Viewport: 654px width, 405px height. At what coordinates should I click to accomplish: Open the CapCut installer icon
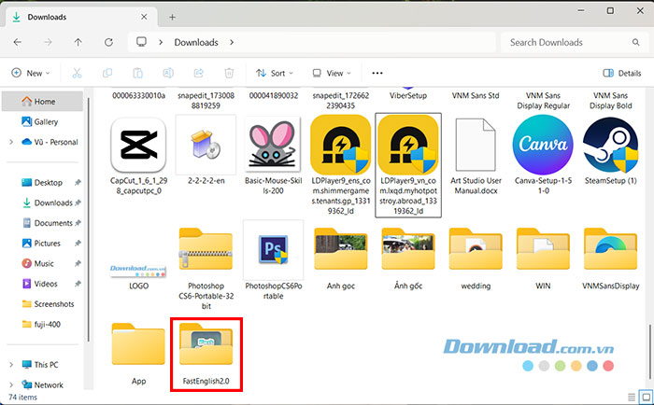click(x=137, y=147)
